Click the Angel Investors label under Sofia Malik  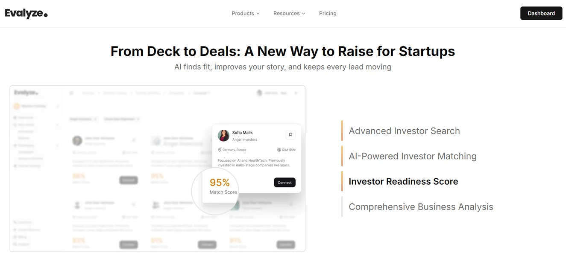point(245,140)
